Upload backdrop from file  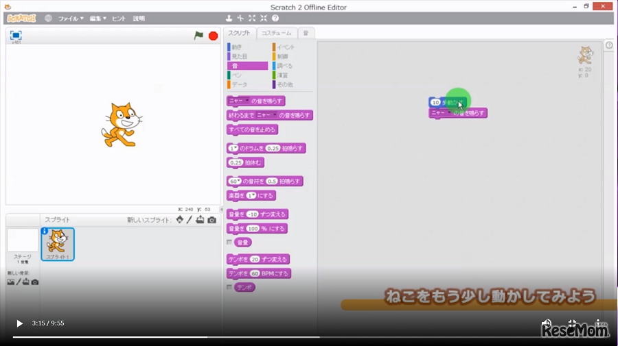[x=25, y=282]
